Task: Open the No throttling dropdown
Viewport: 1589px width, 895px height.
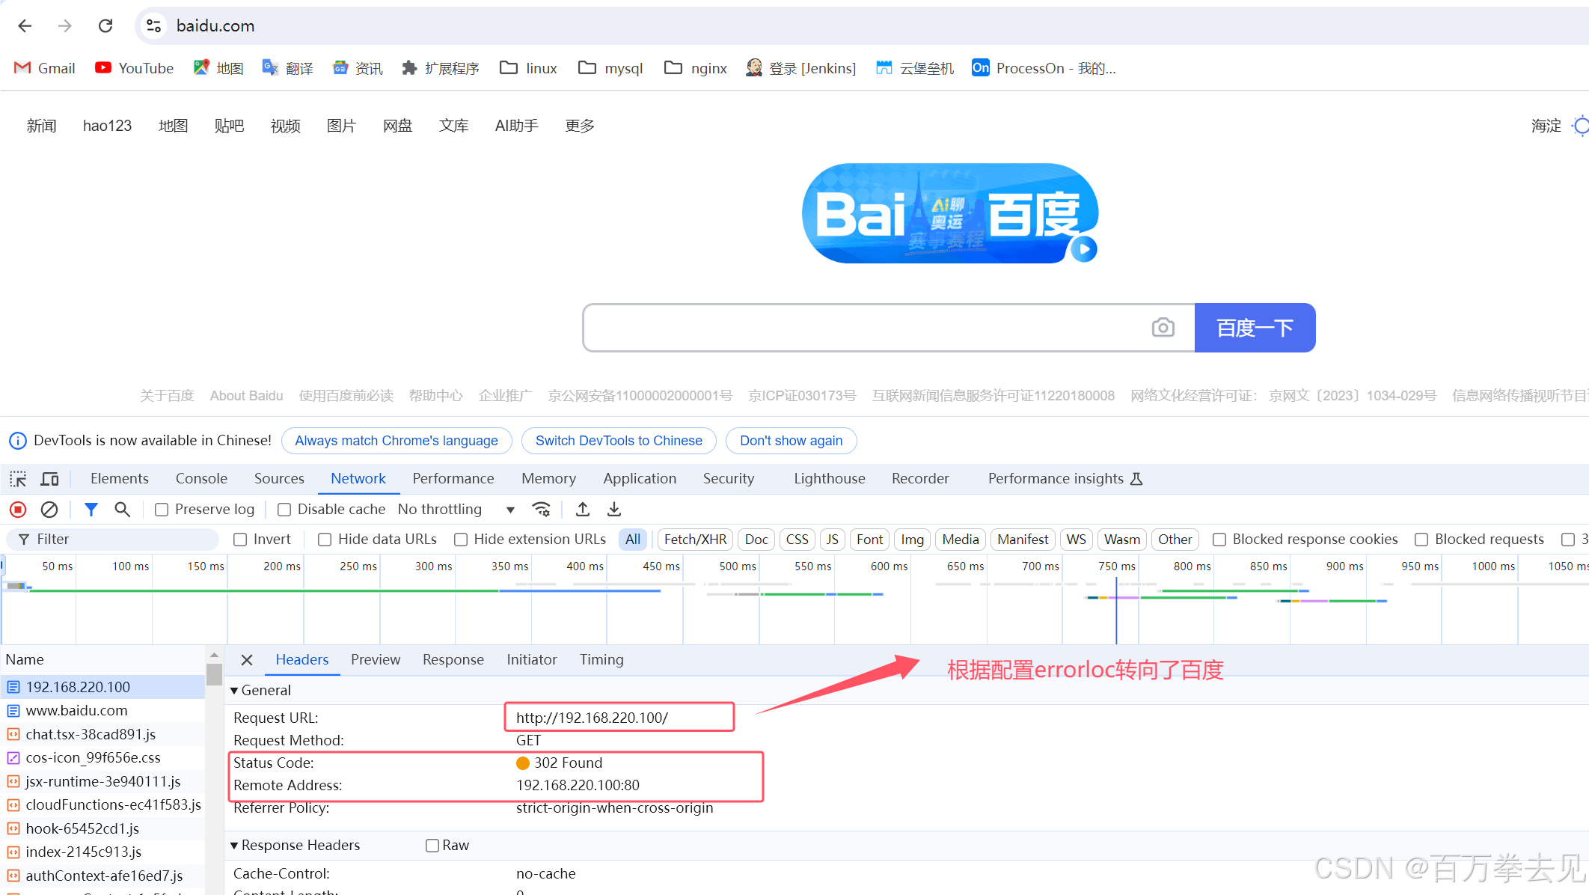Action: 456,510
